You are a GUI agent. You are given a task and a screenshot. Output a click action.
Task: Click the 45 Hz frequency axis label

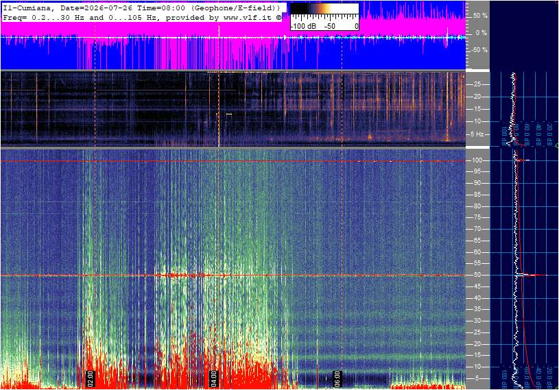(477, 287)
